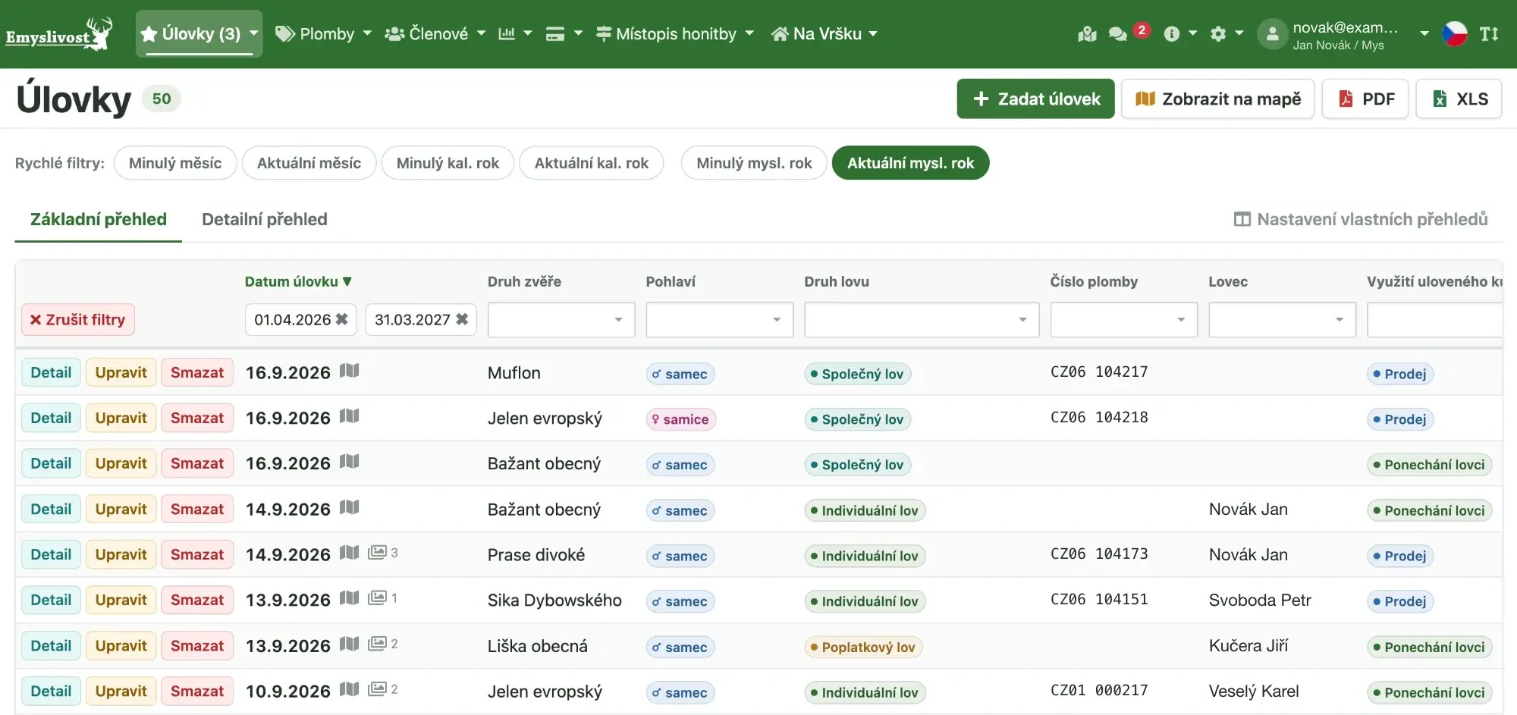Open the Emyslivost logo home link
Screen dimensions: 1517x715
[59, 34]
